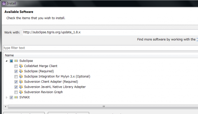Select Subversion Revision Graph row text
This screenshot has width=198, height=114.
click(43, 92)
